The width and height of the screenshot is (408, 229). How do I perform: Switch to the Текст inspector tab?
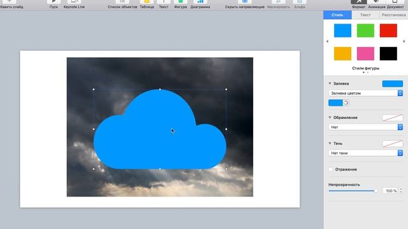point(365,15)
